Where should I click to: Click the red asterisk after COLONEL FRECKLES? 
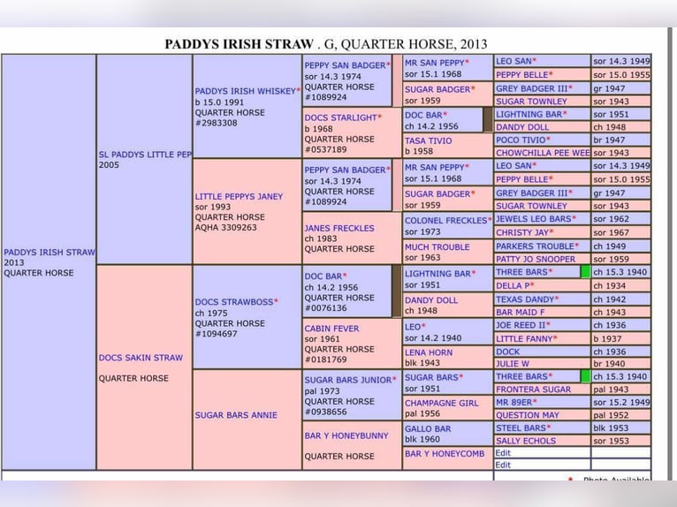pyautogui.click(x=491, y=221)
